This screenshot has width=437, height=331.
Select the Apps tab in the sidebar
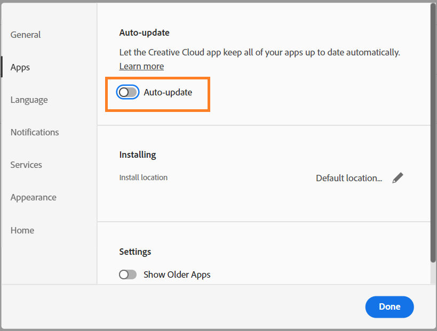click(20, 67)
